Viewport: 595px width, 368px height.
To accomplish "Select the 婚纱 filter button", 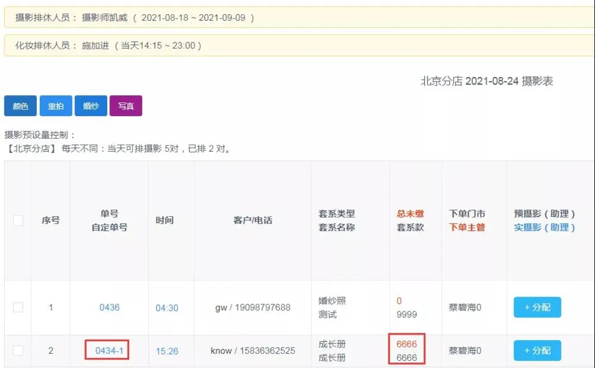I will click(90, 106).
